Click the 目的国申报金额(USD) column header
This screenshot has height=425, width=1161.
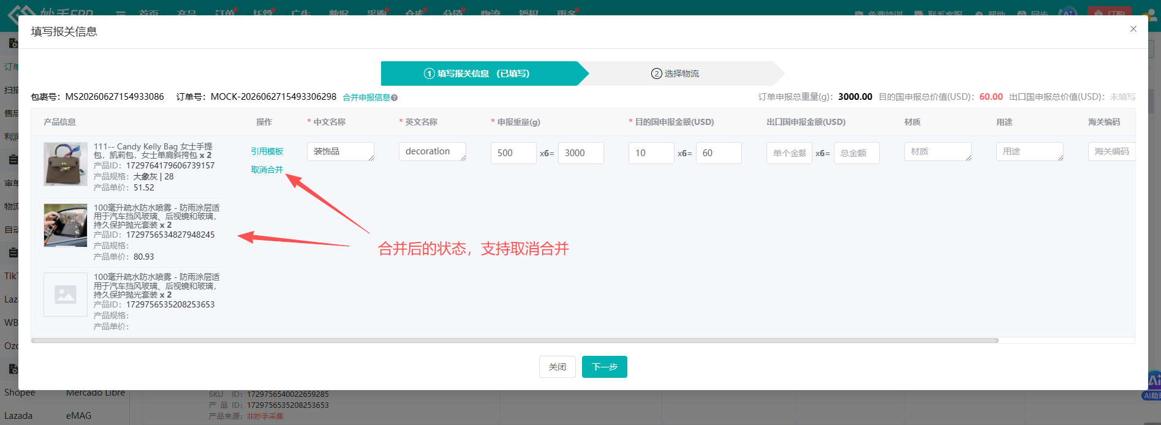coord(674,122)
